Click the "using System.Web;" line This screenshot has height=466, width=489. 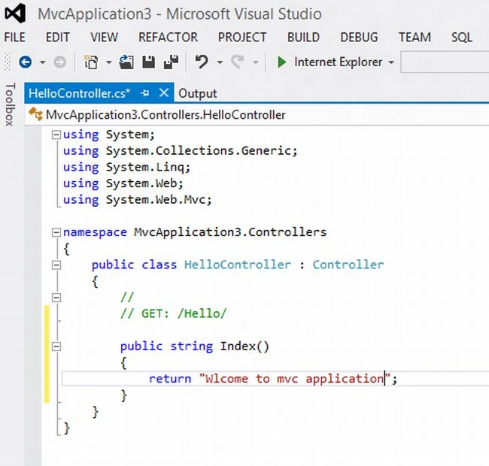coord(123,183)
